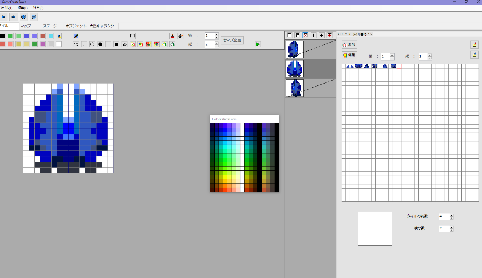Screen dimensions: 482x278
Task: Select the pencil drawing tool
Action: point(76,36)
